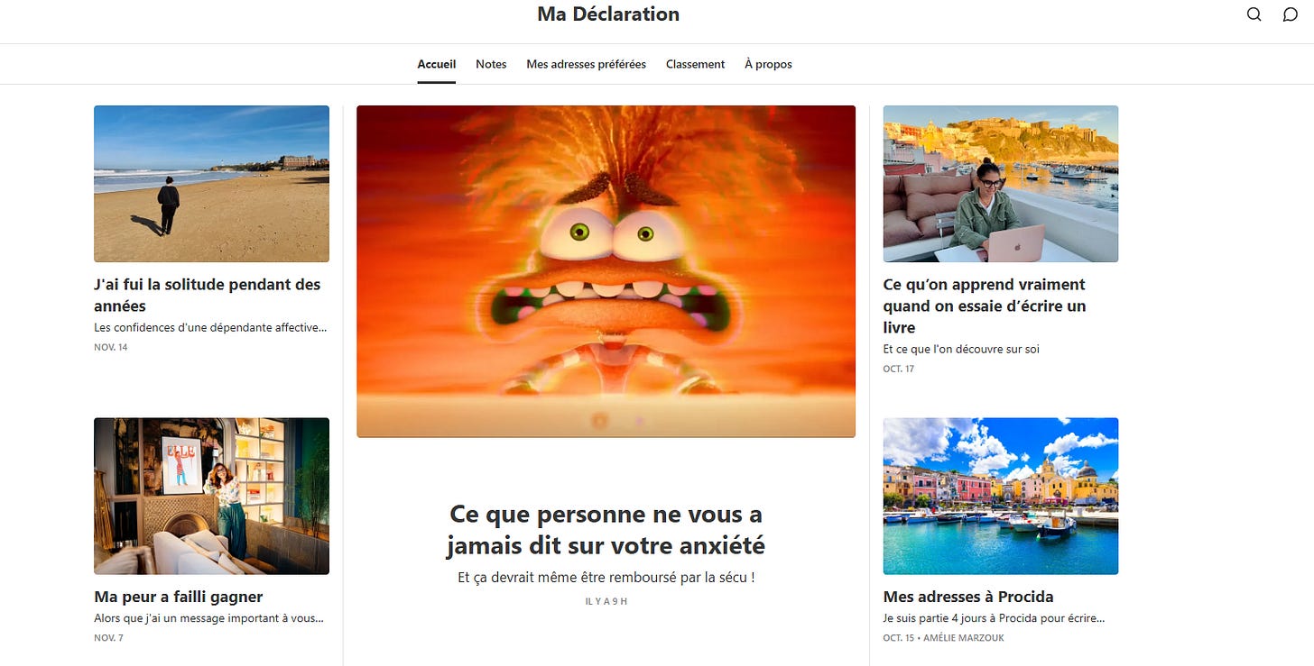
Task: Switch to the Notes tab
Action: coord(491,64)
